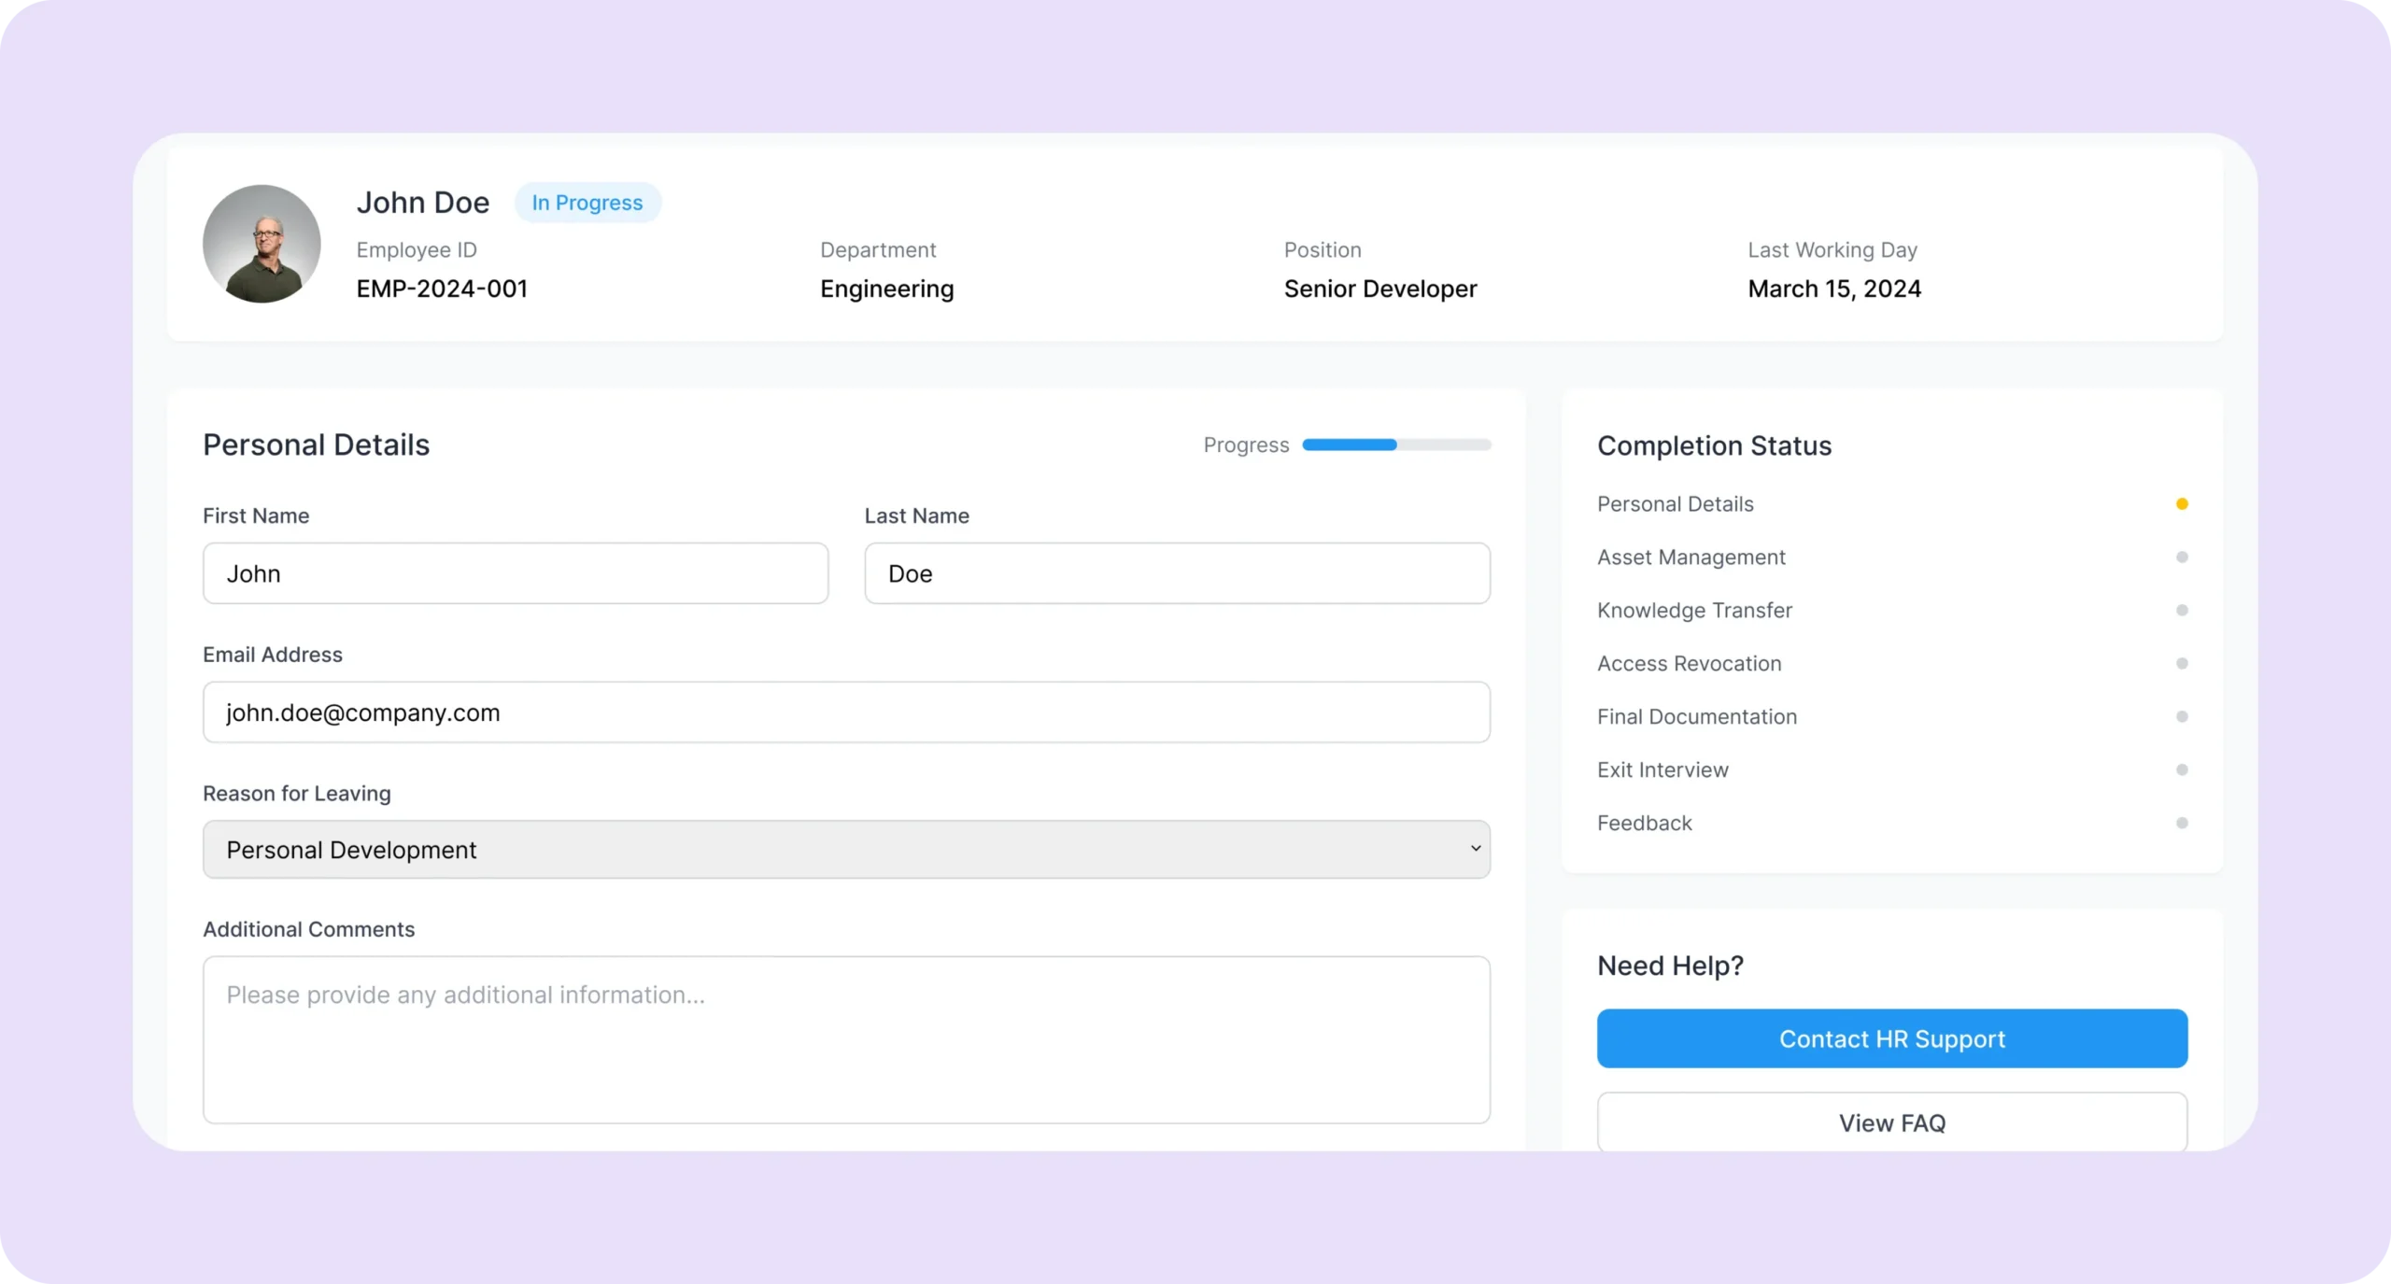The height and width of the screenshot is (1284, 2391).
Task: Click the gray Final Documentation status dot
Action: click(x=2181, y=717)
